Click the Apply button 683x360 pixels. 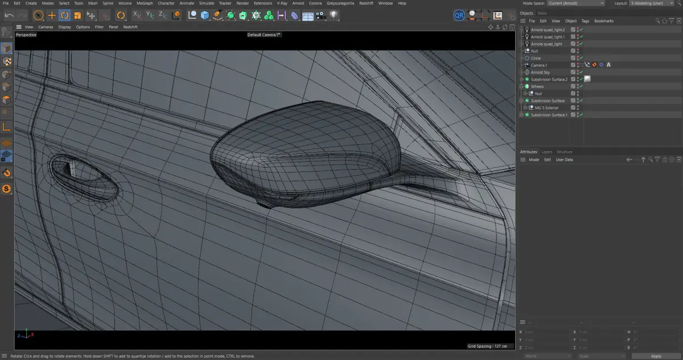[656, 356]
